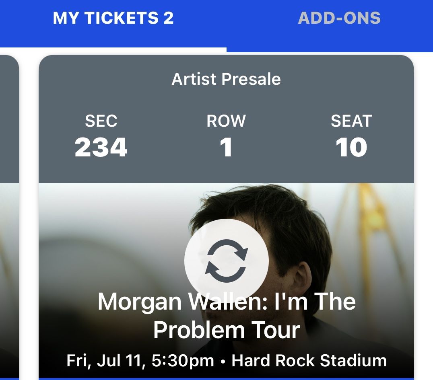Click the ROW label
433x380 pixels.
[226, 121]
